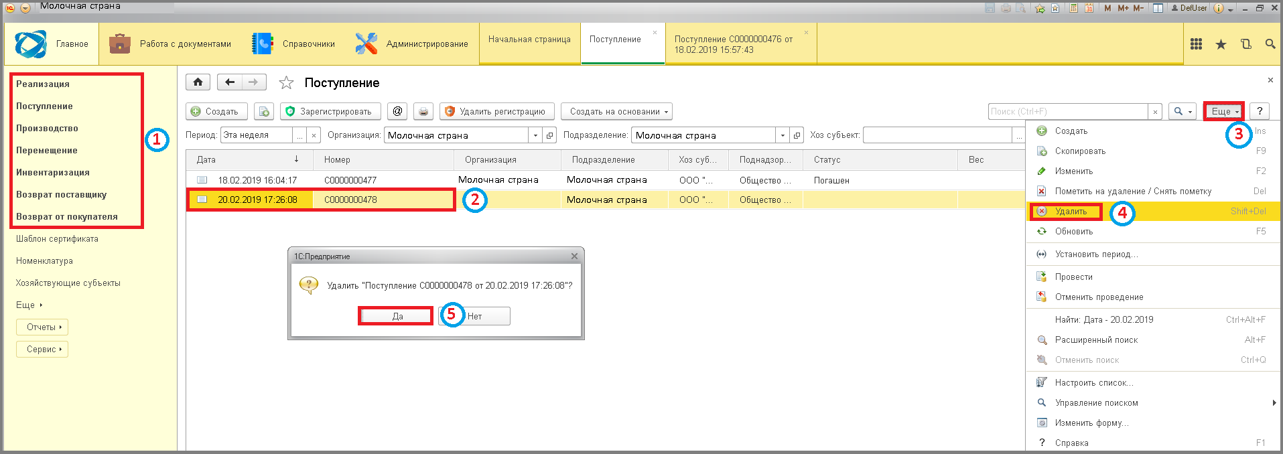Open Возврат поставщику in the sidebar
This screenshot has width=1283, height=454.
62,194
